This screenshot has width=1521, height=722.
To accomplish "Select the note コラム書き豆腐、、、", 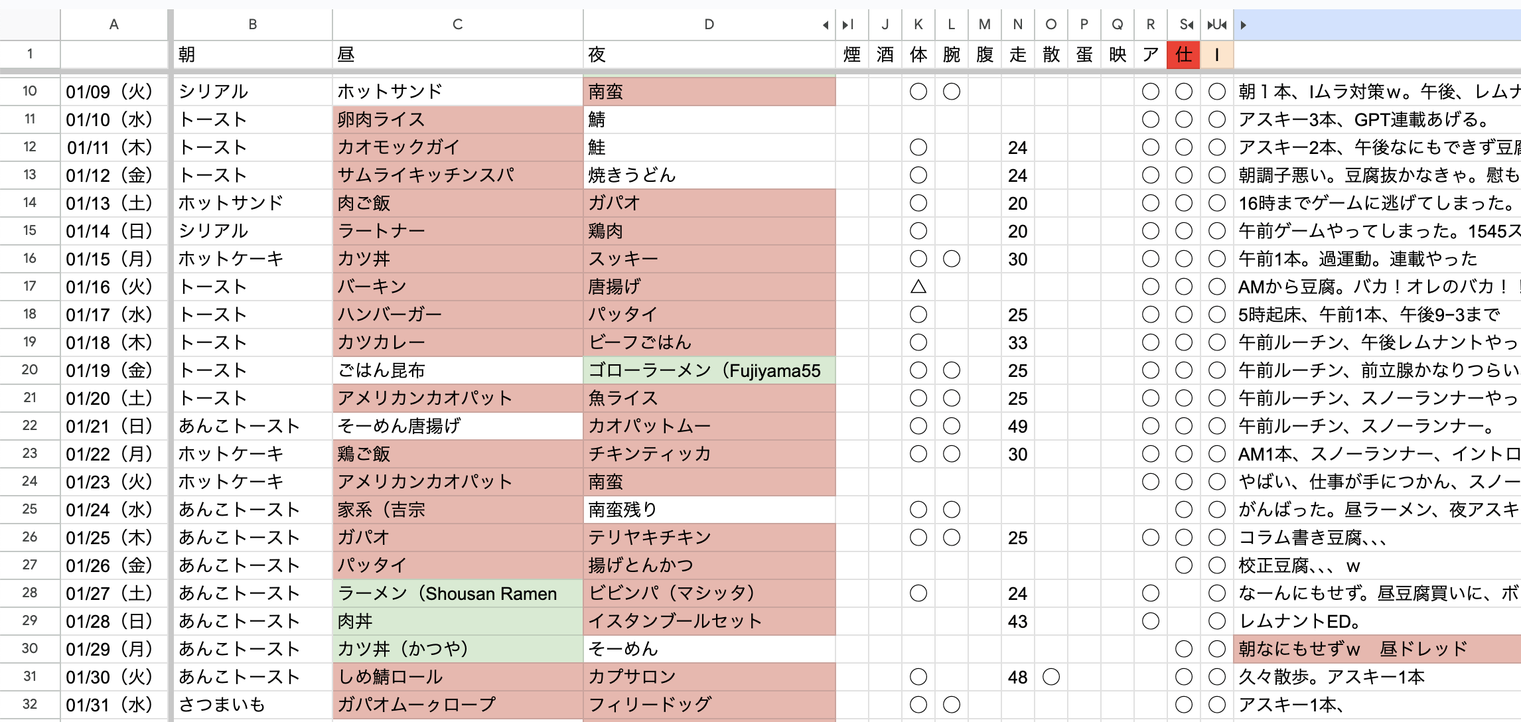I will [x=1378, y=537].
